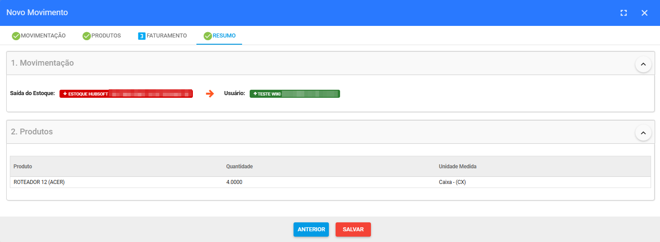Viewport: 660px width, 242px height.
Task: Click the 2. Produtos section title
Action: coord(32,132)
